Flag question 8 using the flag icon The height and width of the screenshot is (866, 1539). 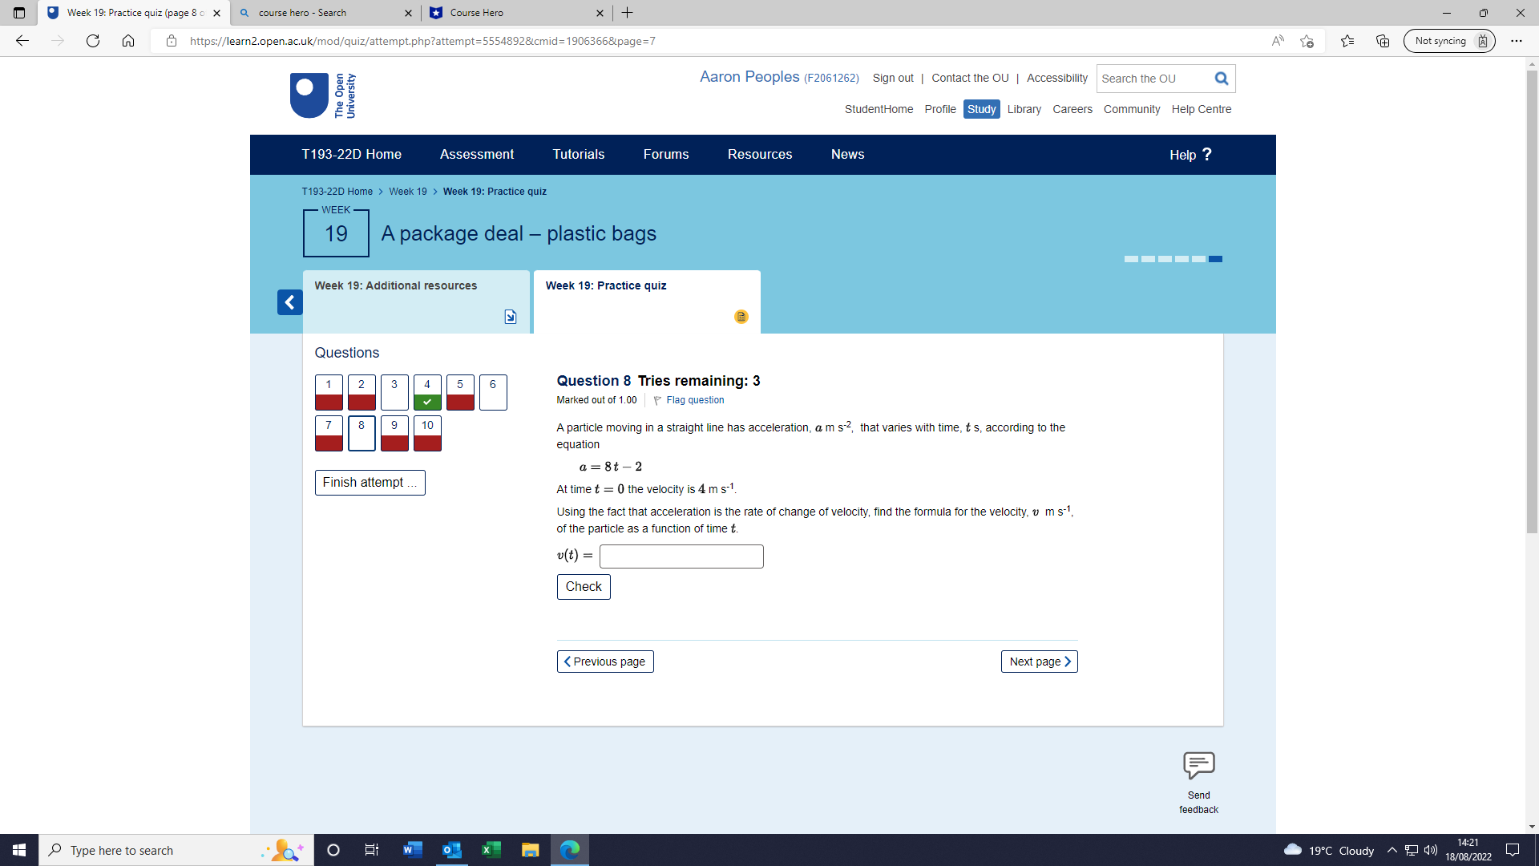pos(657,400)
